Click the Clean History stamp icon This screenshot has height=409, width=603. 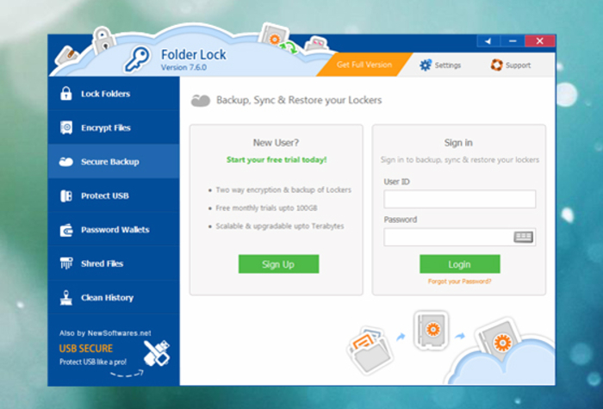(x=65, y=298)
